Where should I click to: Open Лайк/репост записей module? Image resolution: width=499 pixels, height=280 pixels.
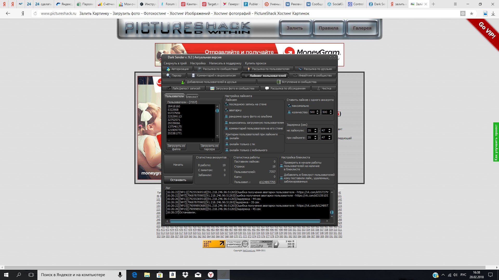(x=183, y=88)
